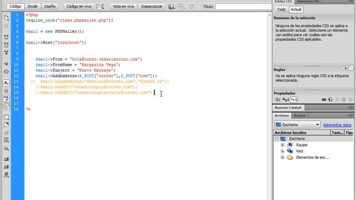Click the Tam... column header

[x=337, y=133]
